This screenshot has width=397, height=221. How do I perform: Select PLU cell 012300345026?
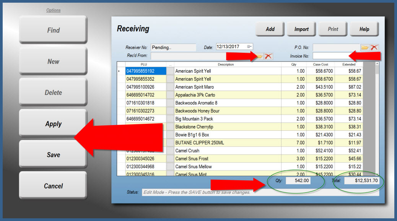(x=146, y=159)
